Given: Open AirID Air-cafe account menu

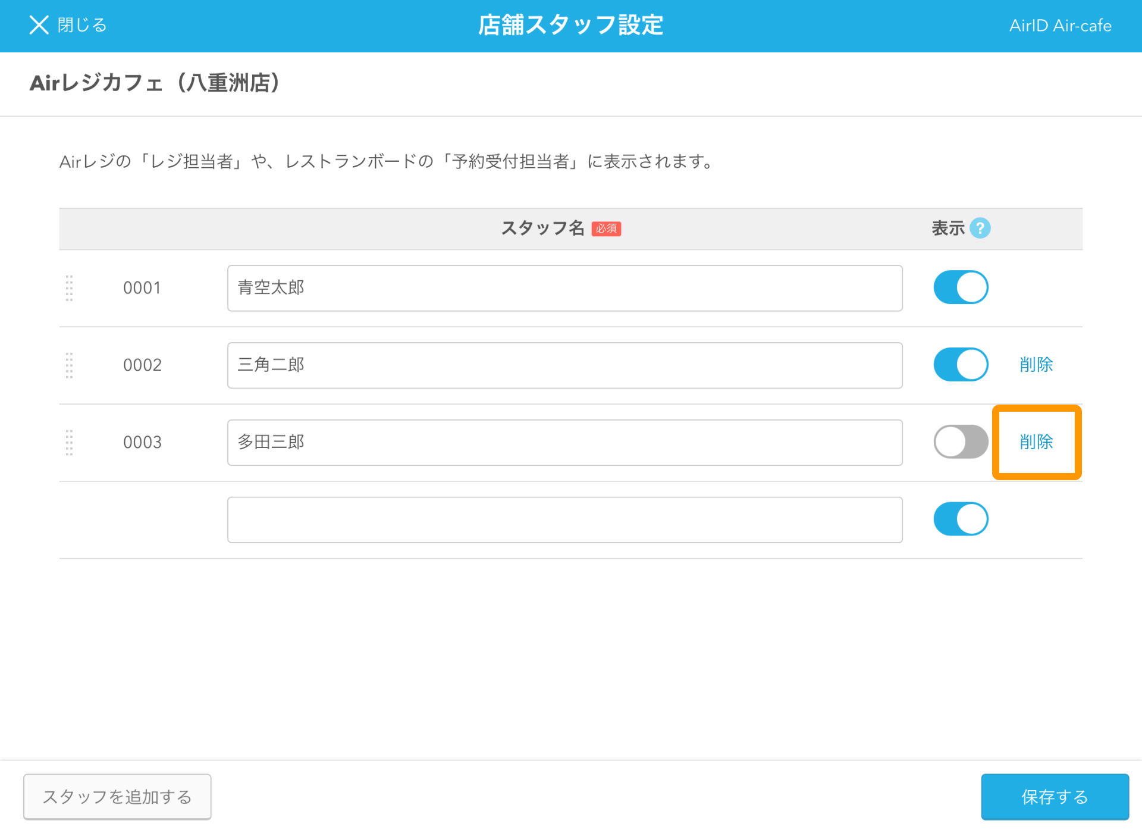Looking at the screenshot, I should [x=1060, y=26].
